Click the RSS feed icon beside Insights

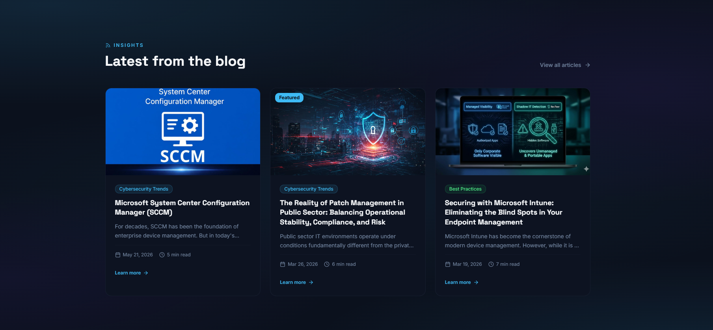[x=108, y=46]
